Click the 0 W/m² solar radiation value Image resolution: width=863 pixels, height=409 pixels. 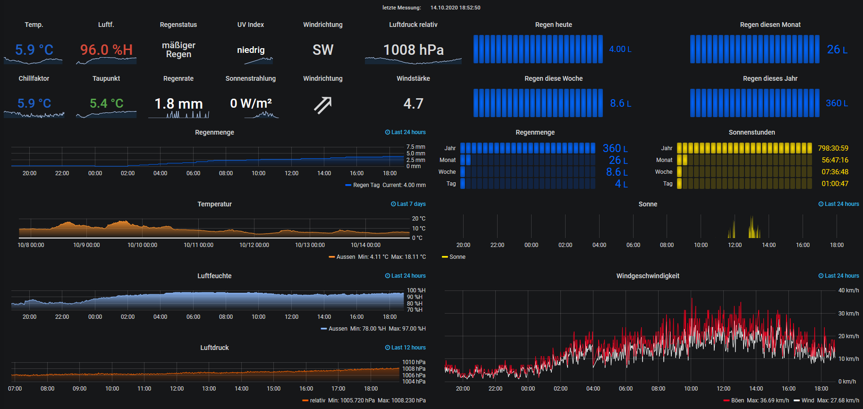[x=251, y=103]
